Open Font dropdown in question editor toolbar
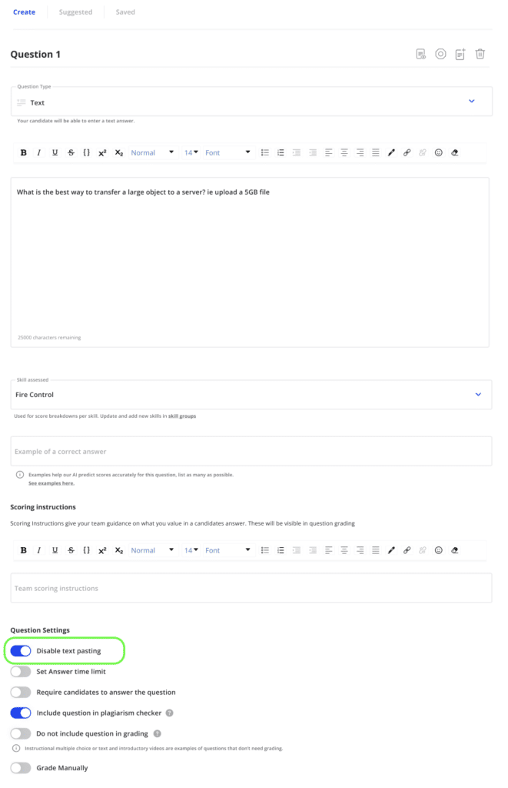 tap(227, 152)
